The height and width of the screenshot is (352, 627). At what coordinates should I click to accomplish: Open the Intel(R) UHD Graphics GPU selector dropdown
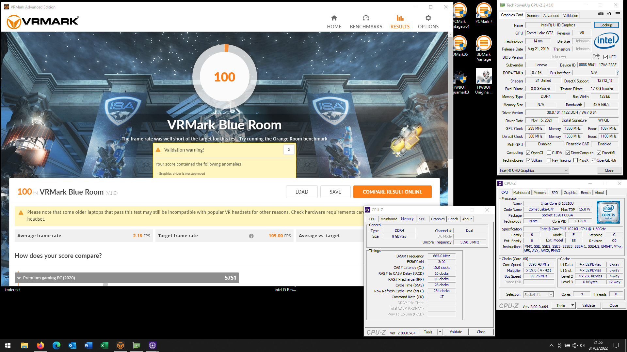pyautogui.click(x=534, y=170)
